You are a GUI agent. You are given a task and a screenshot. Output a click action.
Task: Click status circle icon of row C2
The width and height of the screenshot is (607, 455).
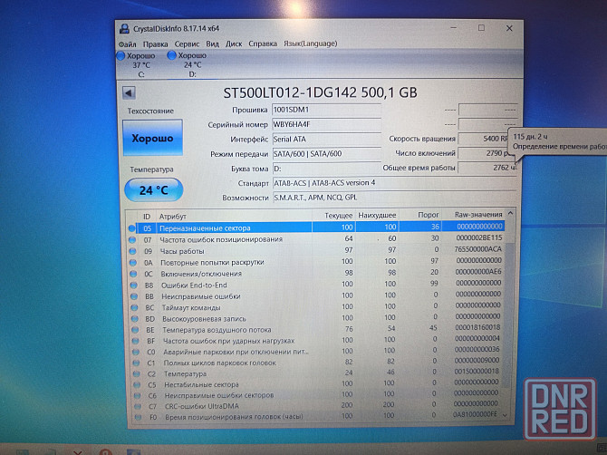pyautogui.click(x=136, y=374)
